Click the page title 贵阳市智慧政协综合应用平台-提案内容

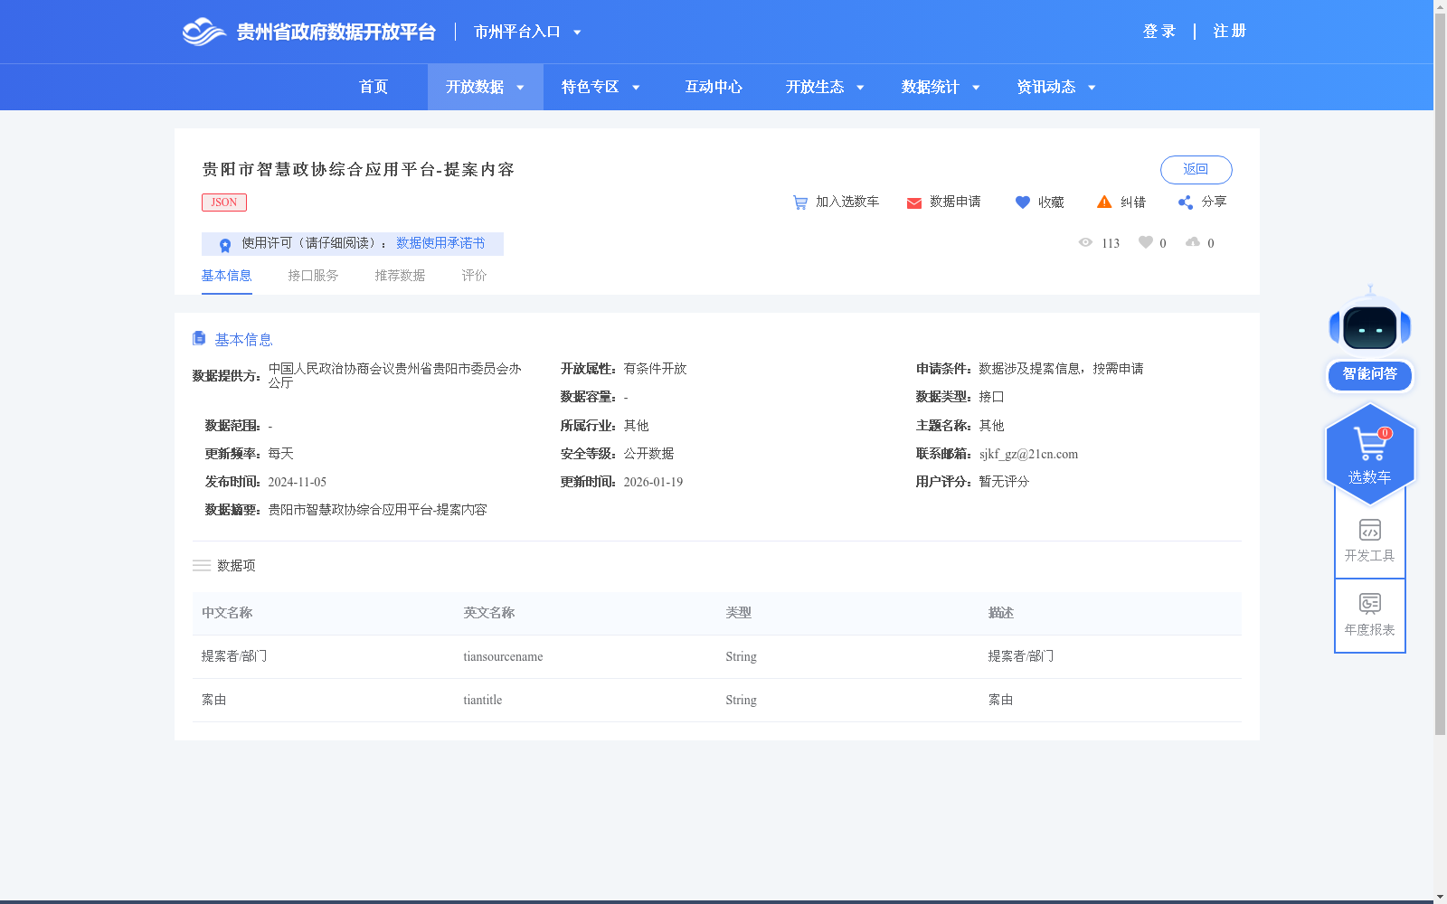pyautogui.click(x=358, y=170)
